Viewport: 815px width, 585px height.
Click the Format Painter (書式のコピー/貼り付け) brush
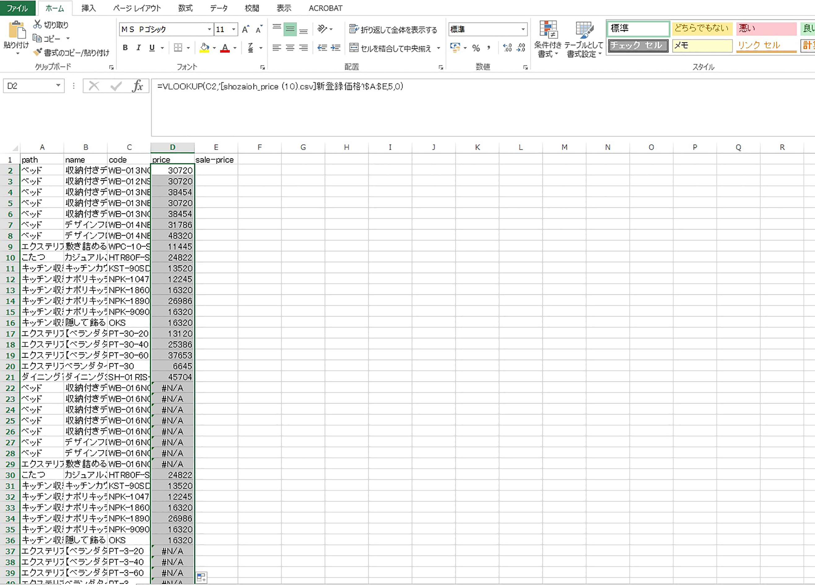click(x=37, y=52)
